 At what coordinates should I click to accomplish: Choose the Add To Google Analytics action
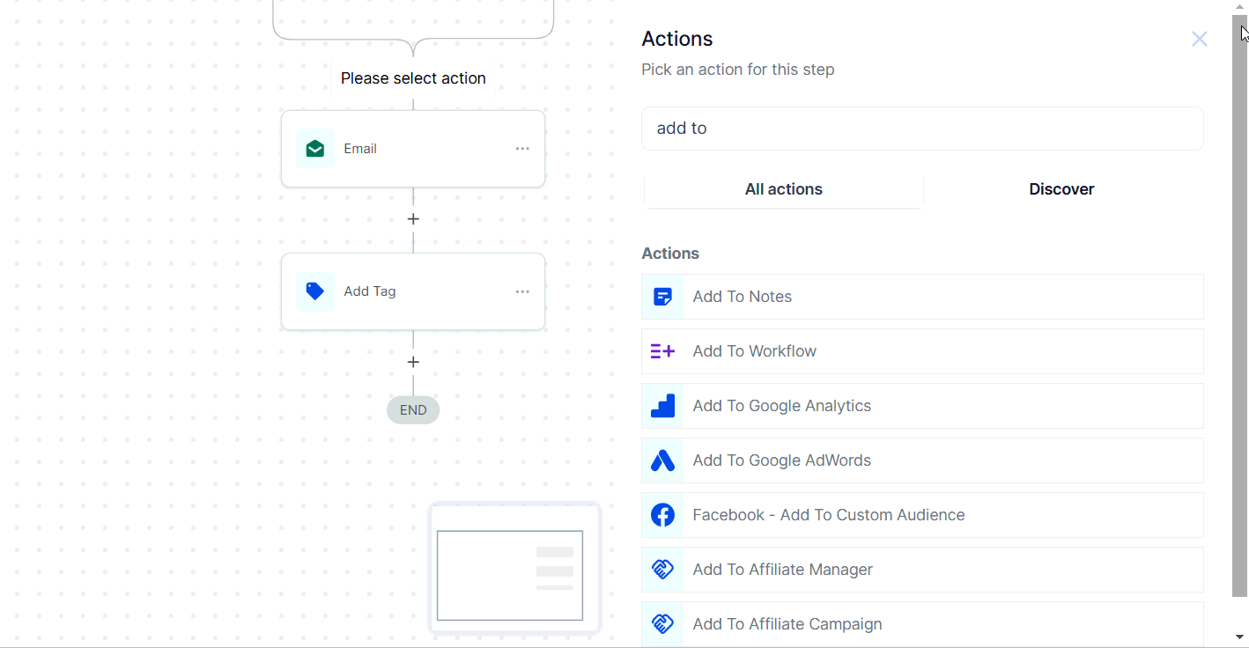pyautogui.click(x=922, y=406)
